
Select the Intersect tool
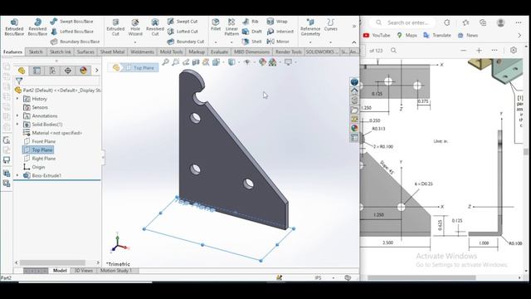[280, 32]
